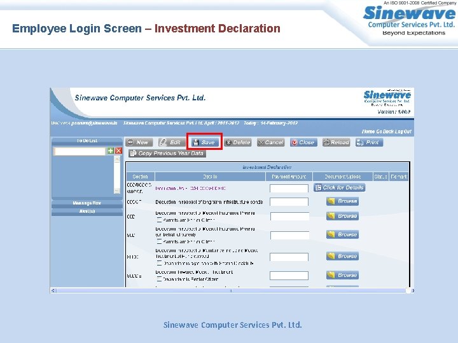
Task: Browse document for first Medical Insurance Premia row
Action: (x=343, y=216)
